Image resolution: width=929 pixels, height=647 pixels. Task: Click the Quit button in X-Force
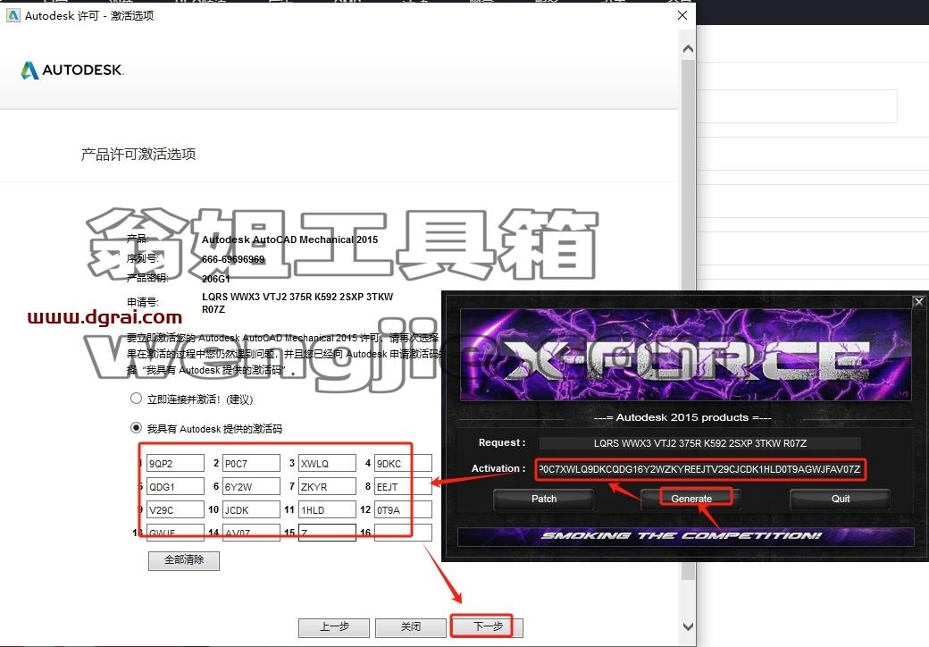click(x=841, y=499)
